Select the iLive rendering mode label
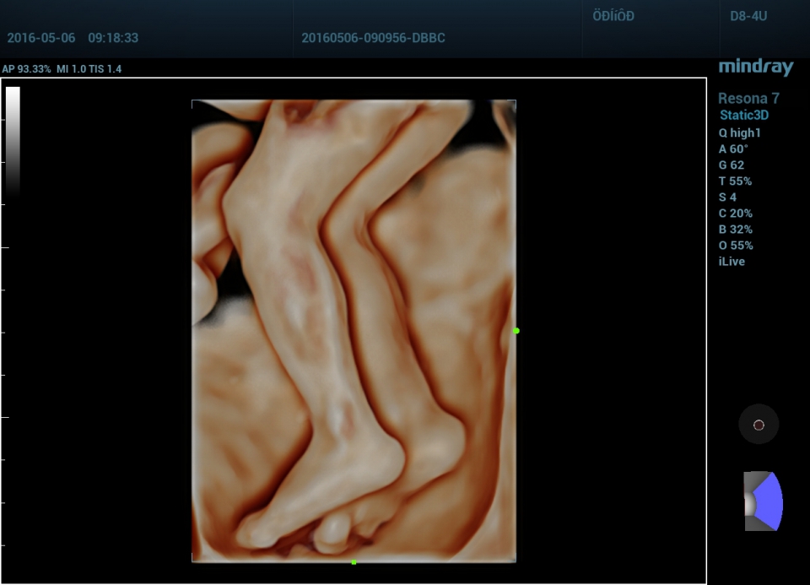Viewport: 810px width, 585px height. pyautogui.click(x=731, y=262)
